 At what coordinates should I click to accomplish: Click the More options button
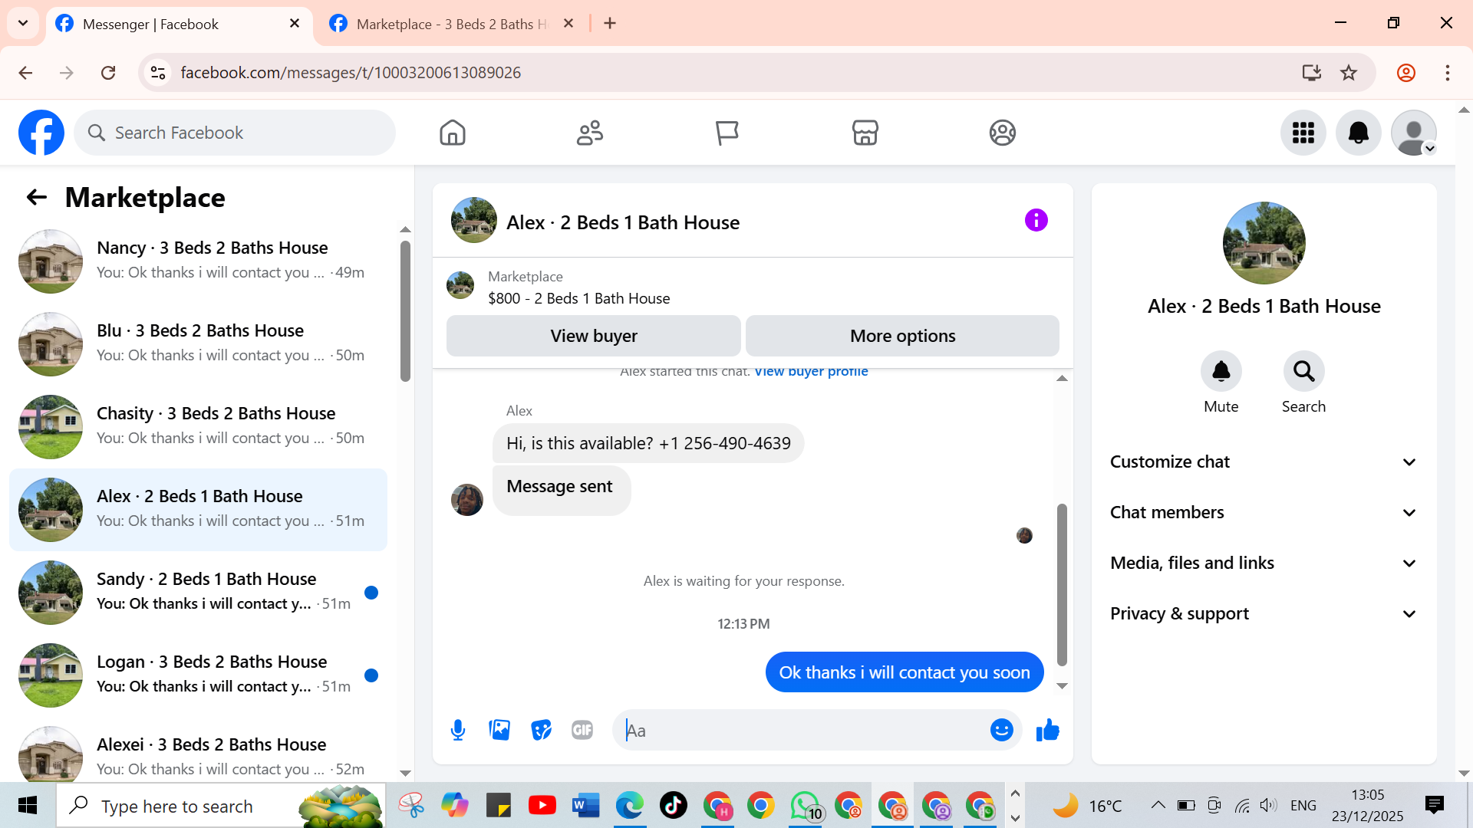[902, 336]
